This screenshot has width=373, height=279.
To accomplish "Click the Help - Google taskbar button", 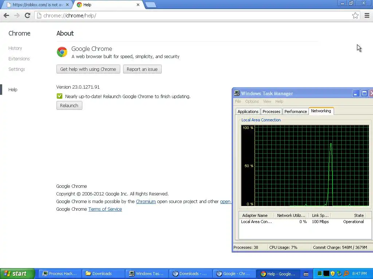I will coord(278,274).
